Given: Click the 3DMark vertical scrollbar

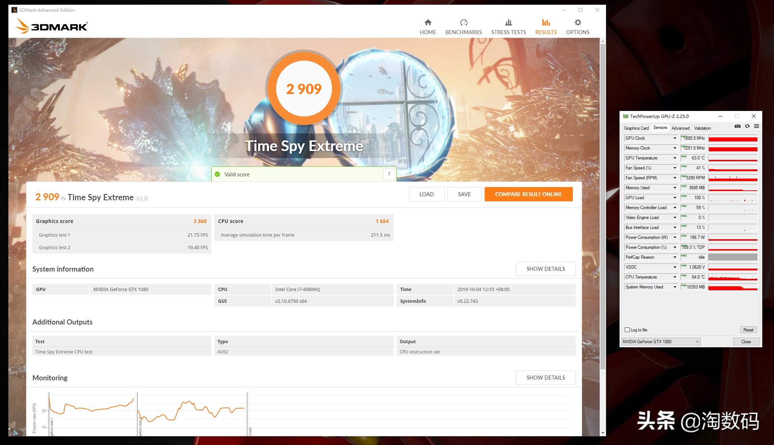Looking at the screenshot, I should tap(602, 206).
